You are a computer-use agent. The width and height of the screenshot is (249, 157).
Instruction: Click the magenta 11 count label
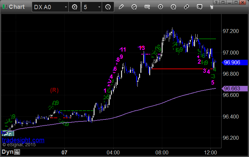click(x=123, y=50)
